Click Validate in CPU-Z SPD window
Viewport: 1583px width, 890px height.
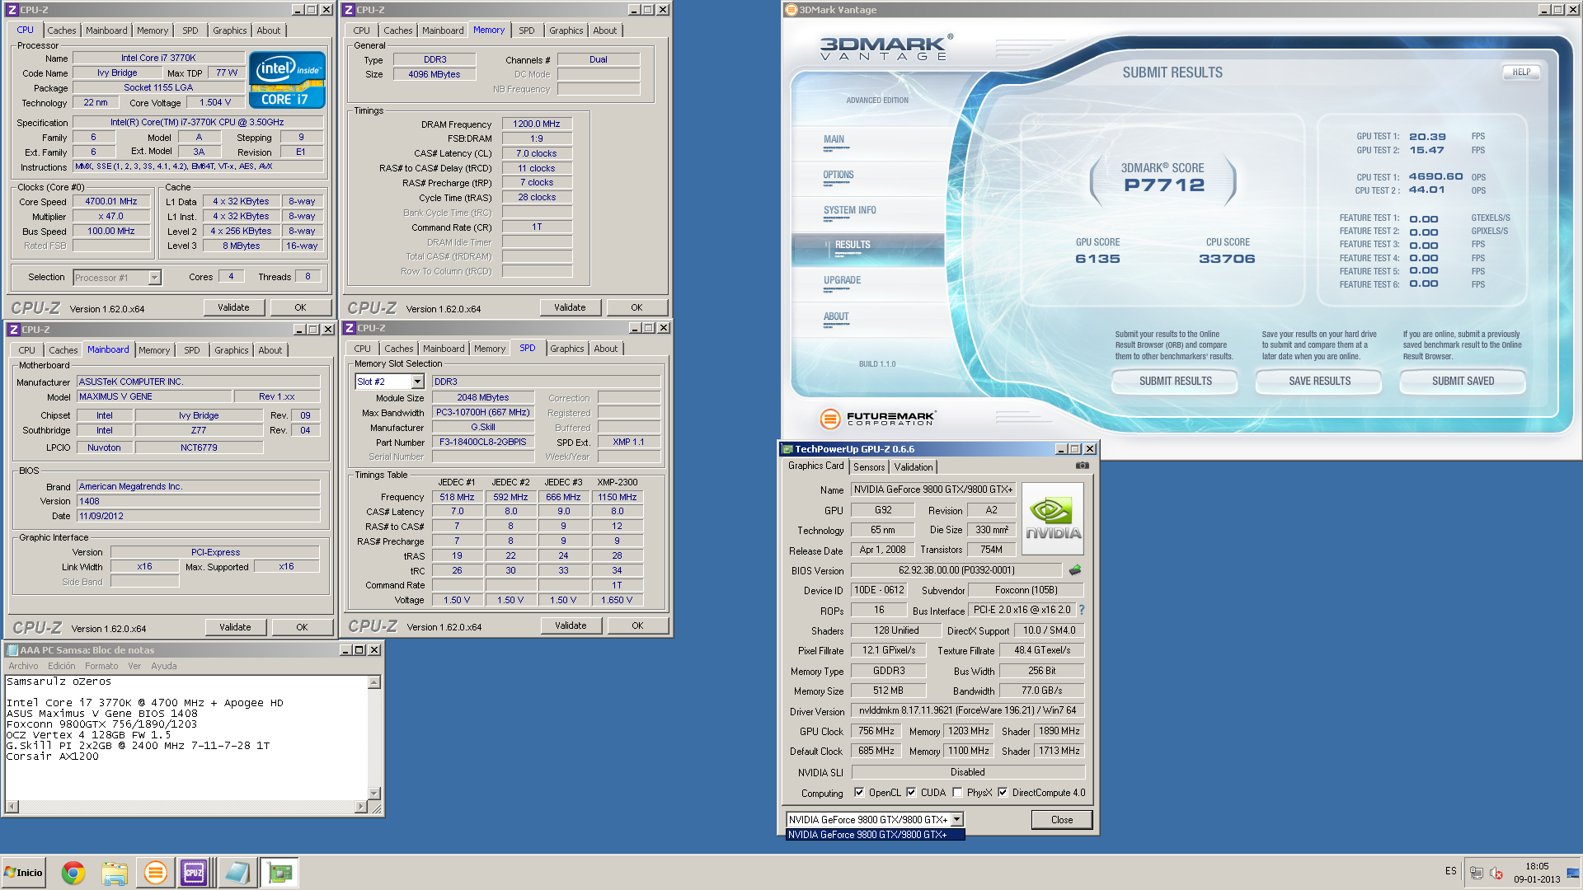571,625
